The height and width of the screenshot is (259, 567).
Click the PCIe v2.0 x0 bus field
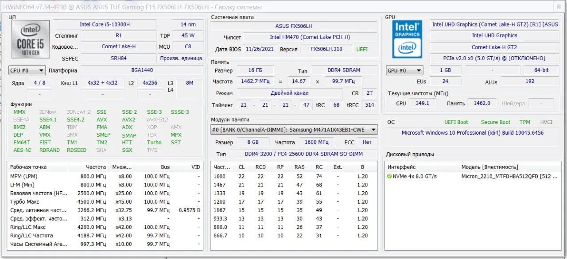[494, 58]
